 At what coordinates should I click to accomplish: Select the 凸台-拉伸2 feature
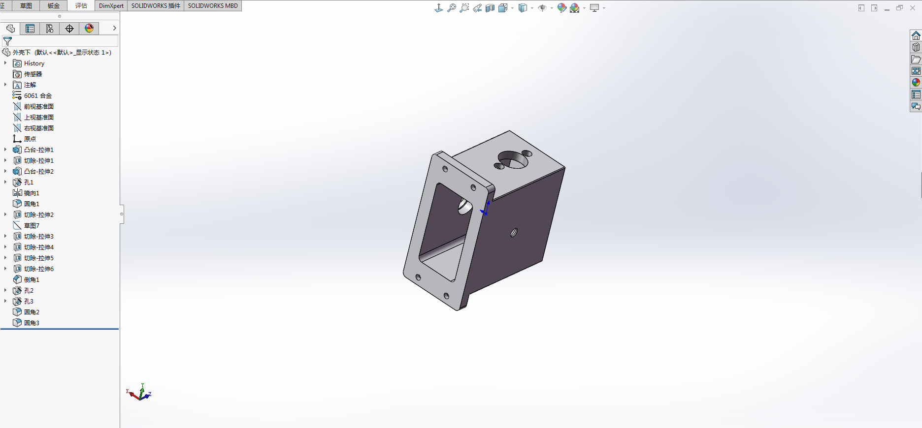point(33,172)
